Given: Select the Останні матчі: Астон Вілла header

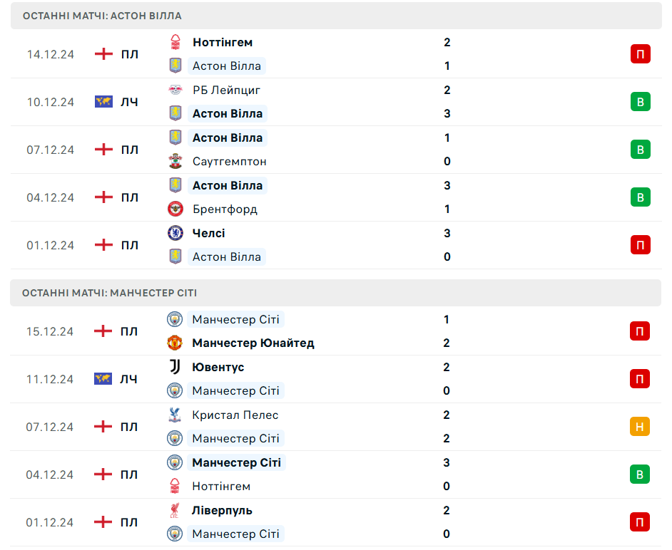Looking at the screenshot, I should 102,16.
